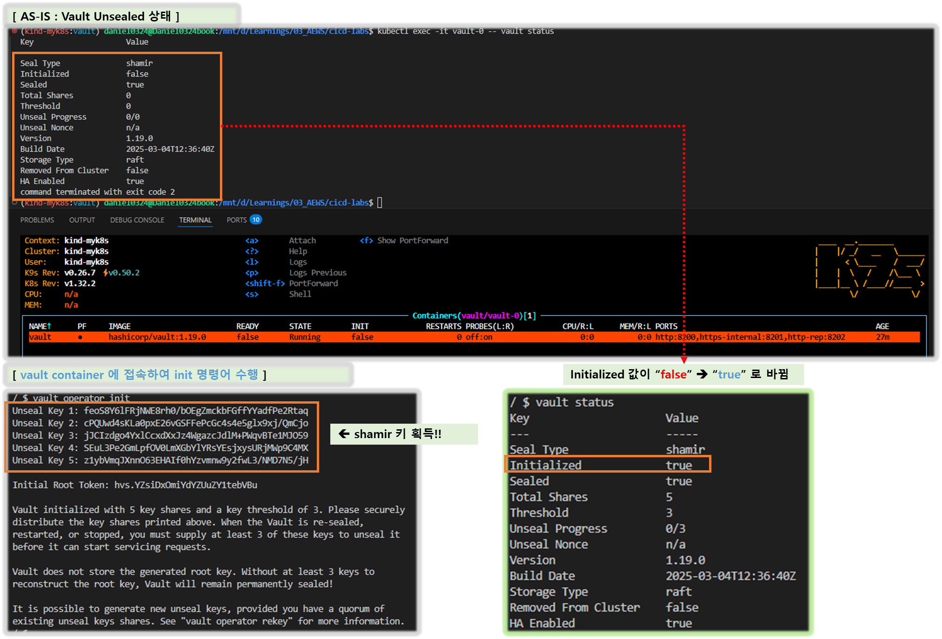Click the Storage Type raft row bottom status

tap(601, 591)
